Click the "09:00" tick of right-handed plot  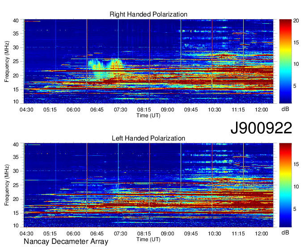click(168, 110)
